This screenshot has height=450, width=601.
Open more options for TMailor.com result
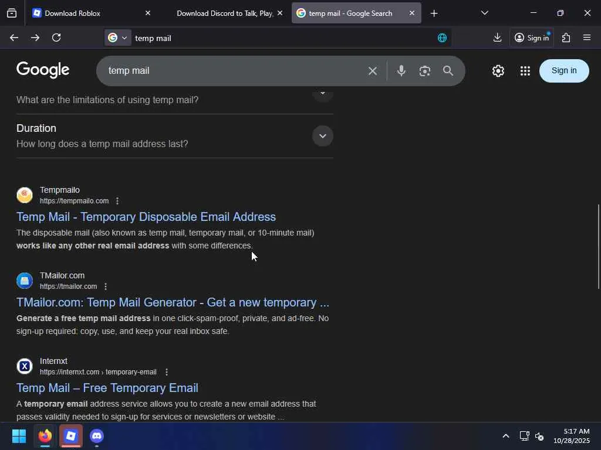tap(106, 286)
